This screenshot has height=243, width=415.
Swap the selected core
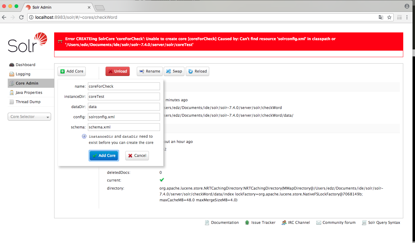pyautogui.click(x=174, y=71)
